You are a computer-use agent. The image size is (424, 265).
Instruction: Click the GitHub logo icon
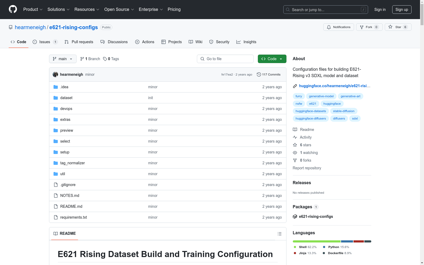point(13,9)
